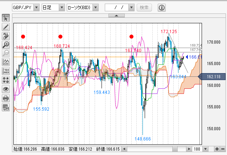Screen dimensions: 227x155
Task: Open the information (i) button
Action: (162, 8)
